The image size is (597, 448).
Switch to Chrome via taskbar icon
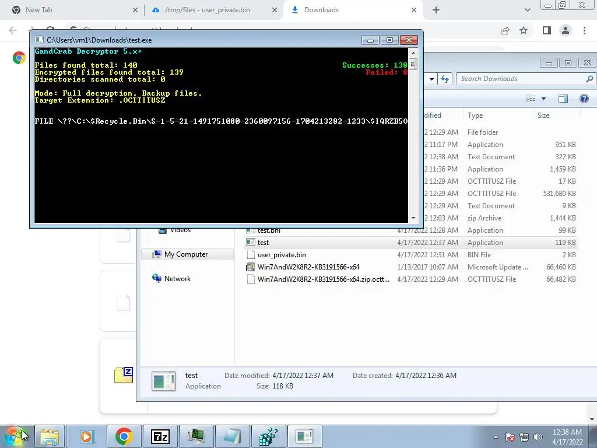click(x=124, y=436)
